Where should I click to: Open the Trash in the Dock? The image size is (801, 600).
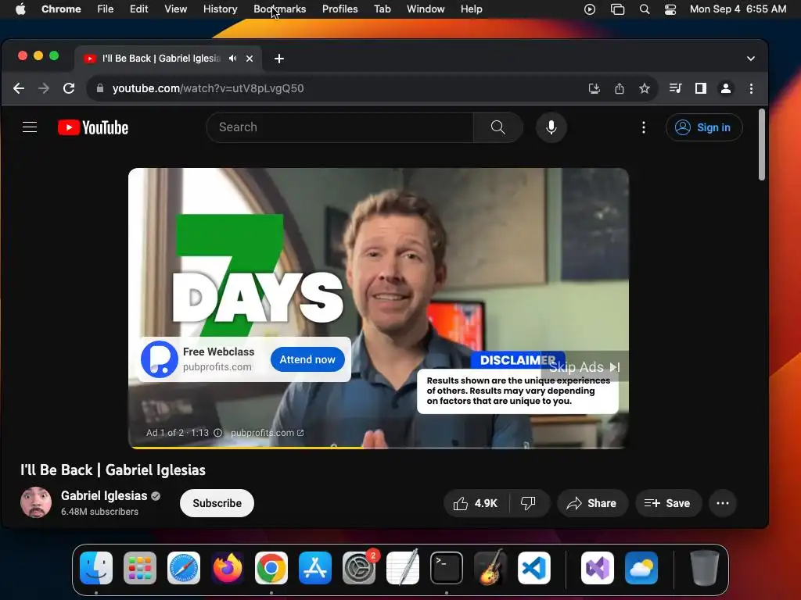(x=705, y=568)
